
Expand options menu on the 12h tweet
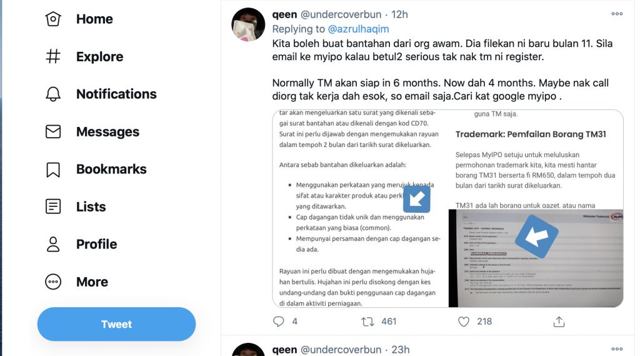pyautogui.click(x=617, y=14)
